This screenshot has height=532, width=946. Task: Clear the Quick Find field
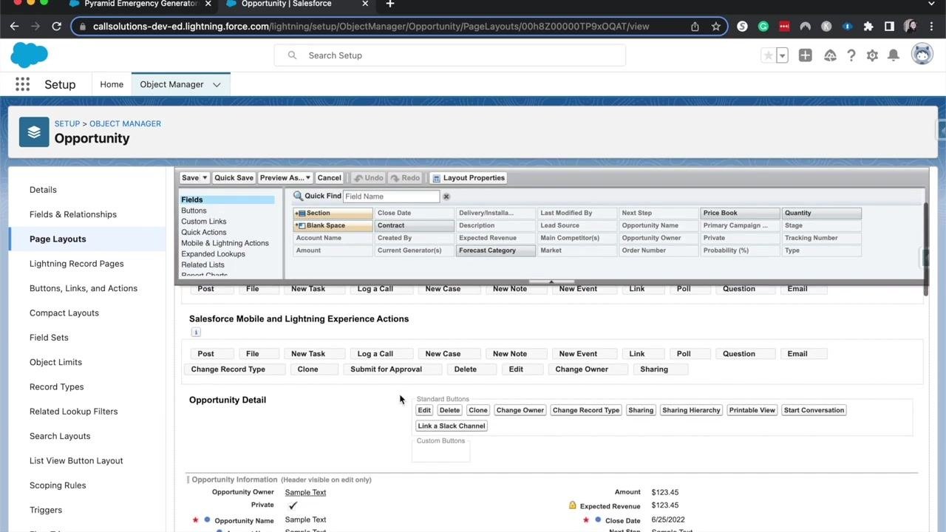point(446,197)
